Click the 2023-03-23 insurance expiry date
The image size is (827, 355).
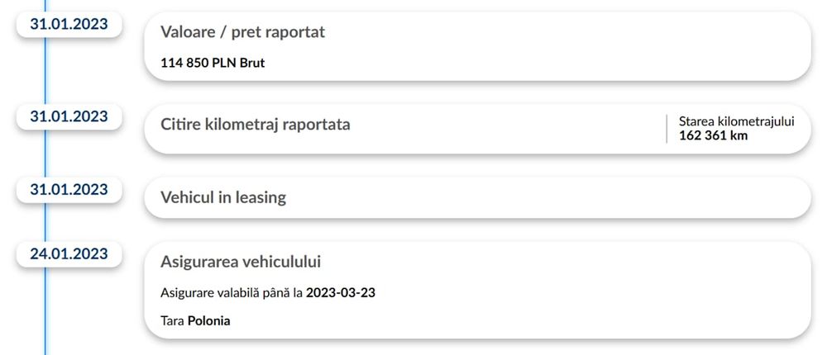(x=341, y=293)
